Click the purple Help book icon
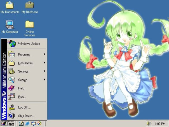169x127 pixels. (11, 88)
